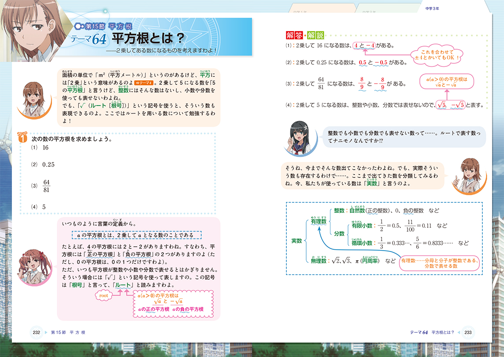This screenshot has width=504, height=357.
Task: Click the circled answer √5, −√5
Action: pyautogui.click(x=450, y=105)
